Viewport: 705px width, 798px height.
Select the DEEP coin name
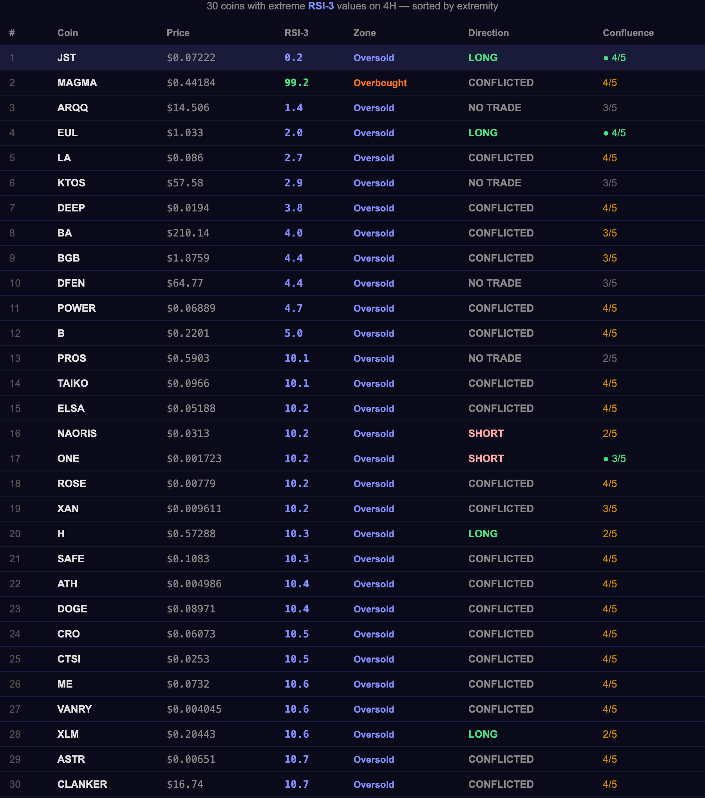tap(71, 208)
